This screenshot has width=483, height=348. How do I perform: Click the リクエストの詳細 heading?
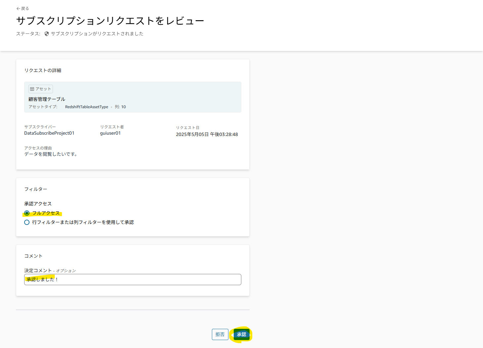43,70
